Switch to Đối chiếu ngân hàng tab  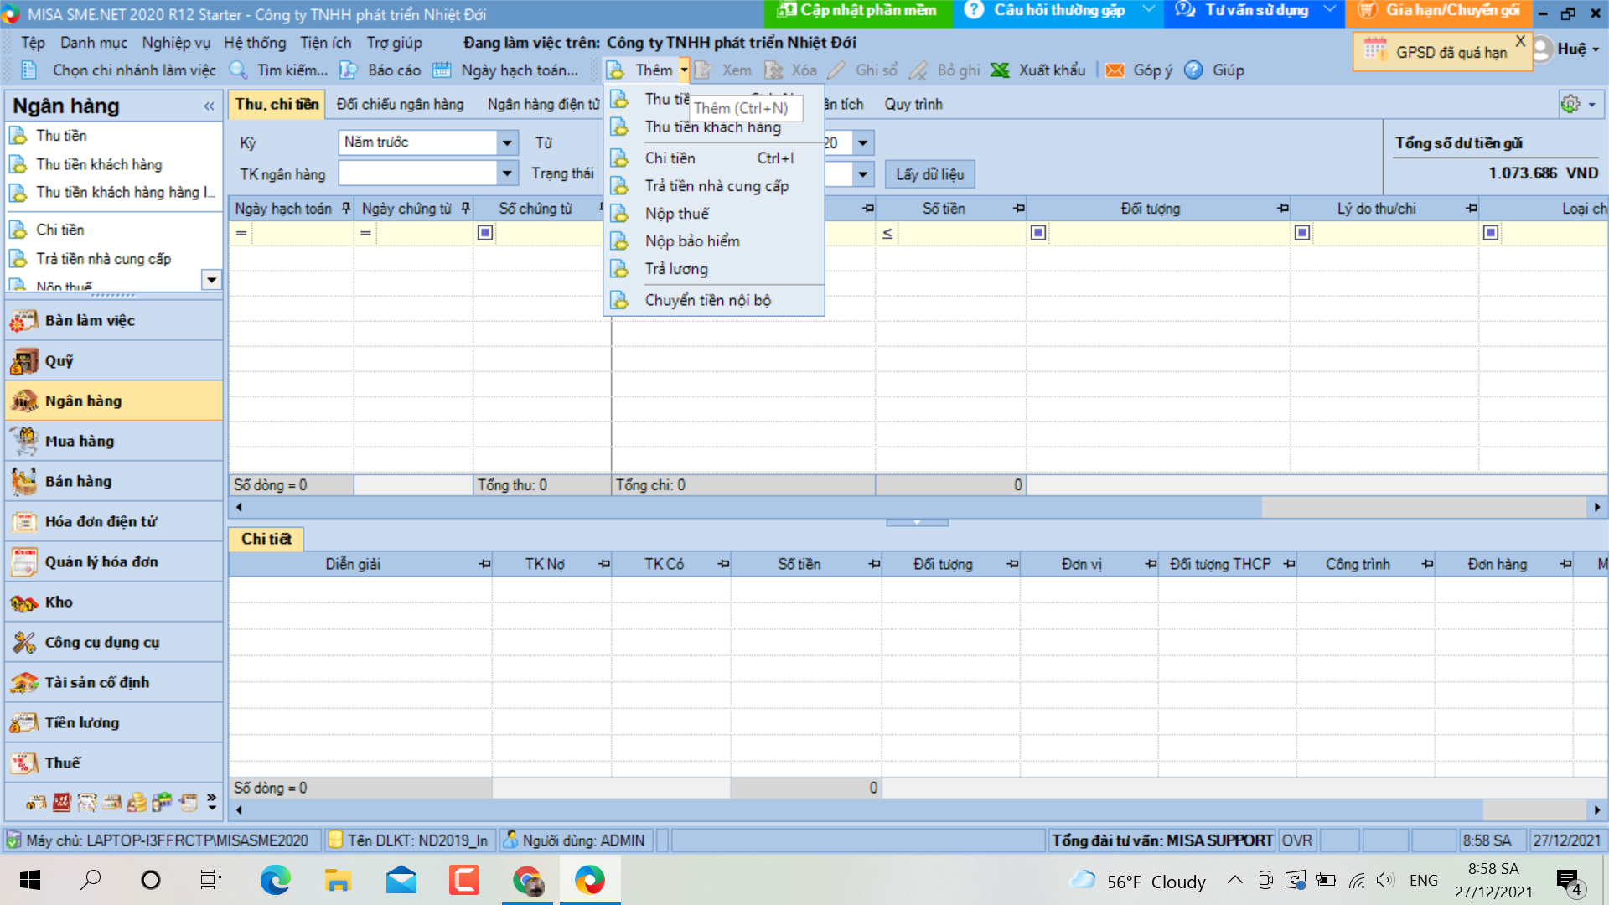pyautogui.click(x=400, y=104)
